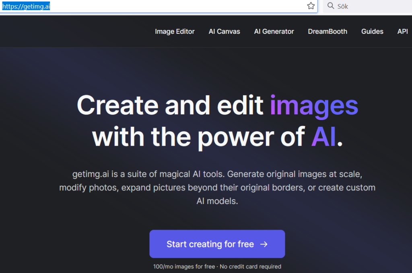Navigate to DreamBooth

(x=328, y=31)
